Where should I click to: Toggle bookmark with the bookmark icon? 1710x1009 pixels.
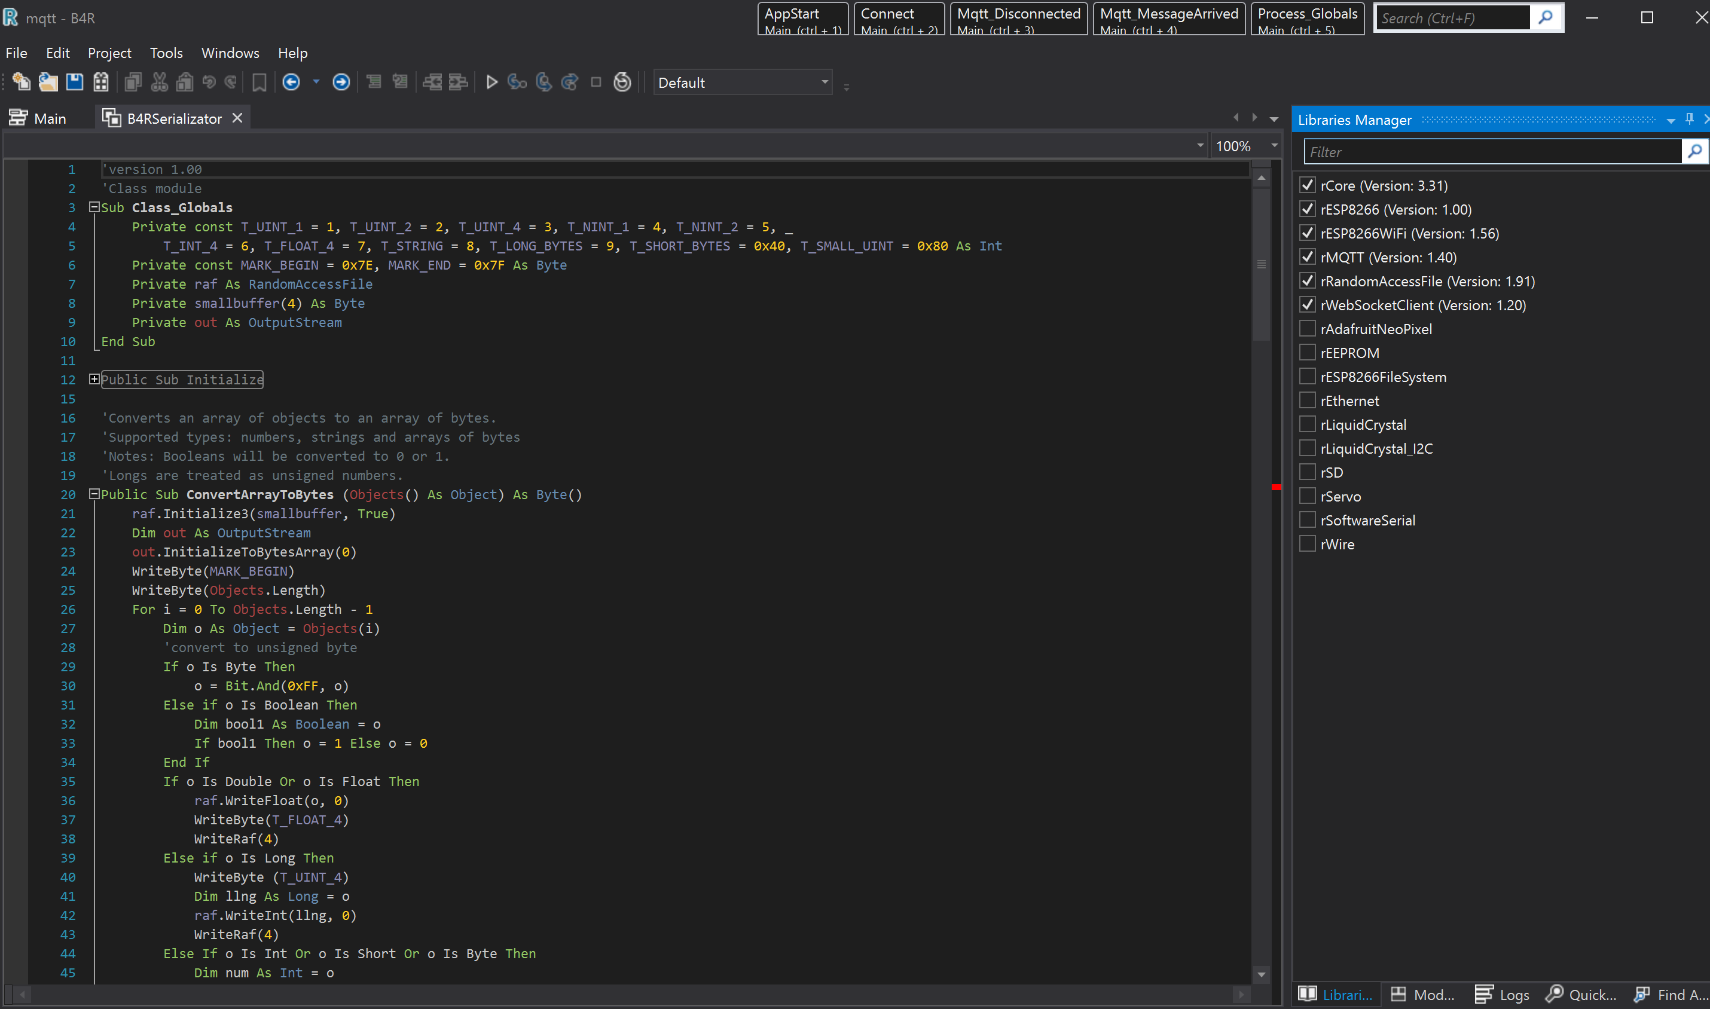coord(259,82)
